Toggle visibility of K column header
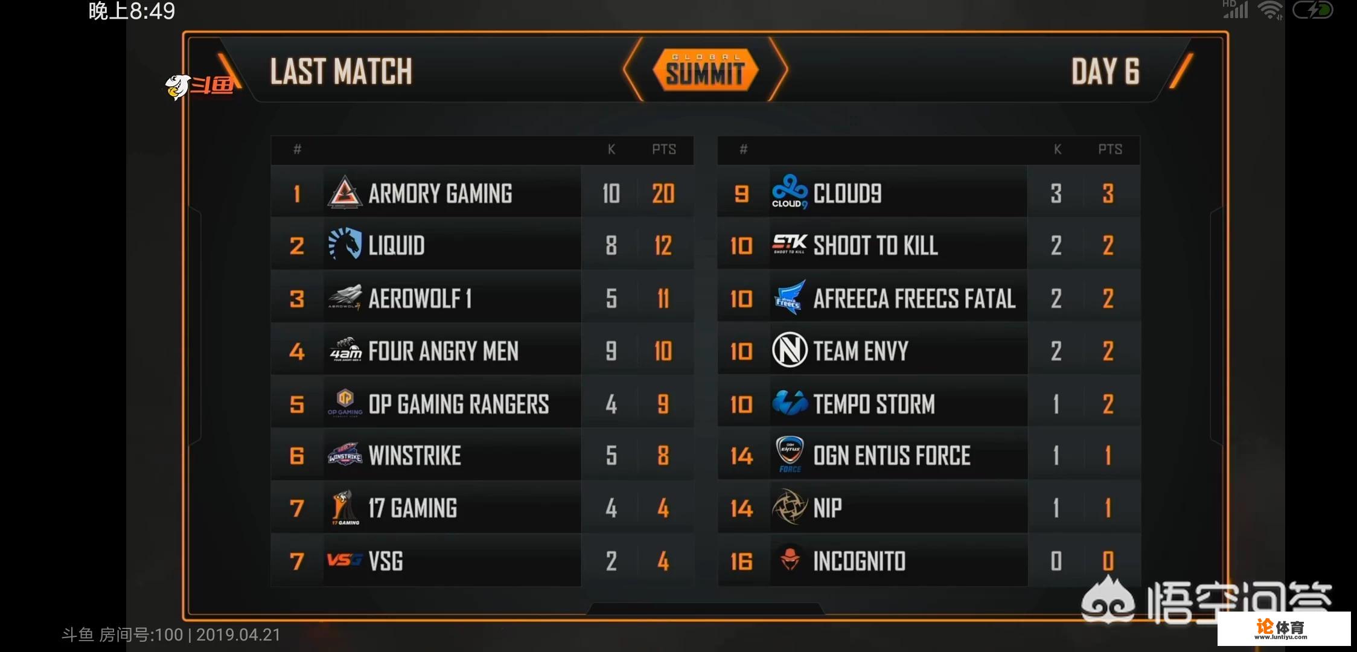The width and height of the screenshot is (1357, 652). (610, 149)
